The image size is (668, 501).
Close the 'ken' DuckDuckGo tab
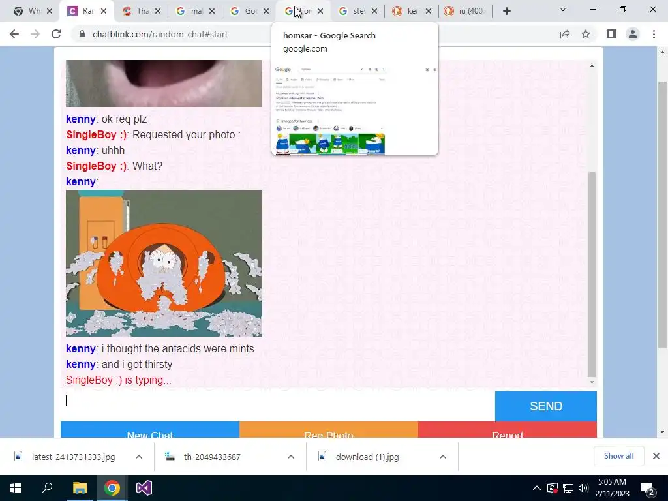[429, 12]
